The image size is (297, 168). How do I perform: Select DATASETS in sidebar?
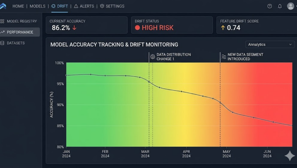(20, 43)
